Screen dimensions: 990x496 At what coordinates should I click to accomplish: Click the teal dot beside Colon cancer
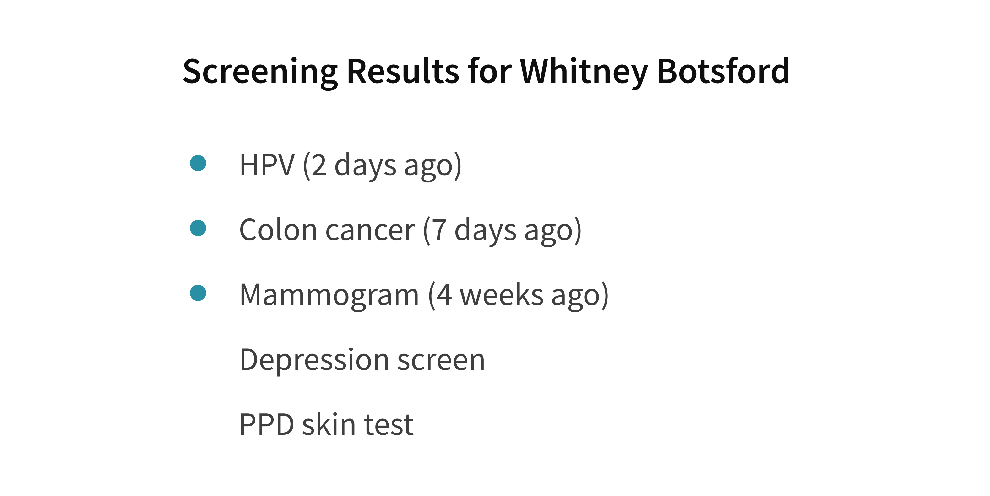pyautogui.click(x=198, y=228)
